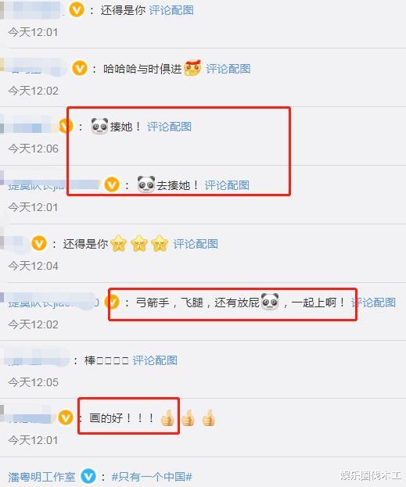Open 潘粤明工作室 profile link

(41, 477)
